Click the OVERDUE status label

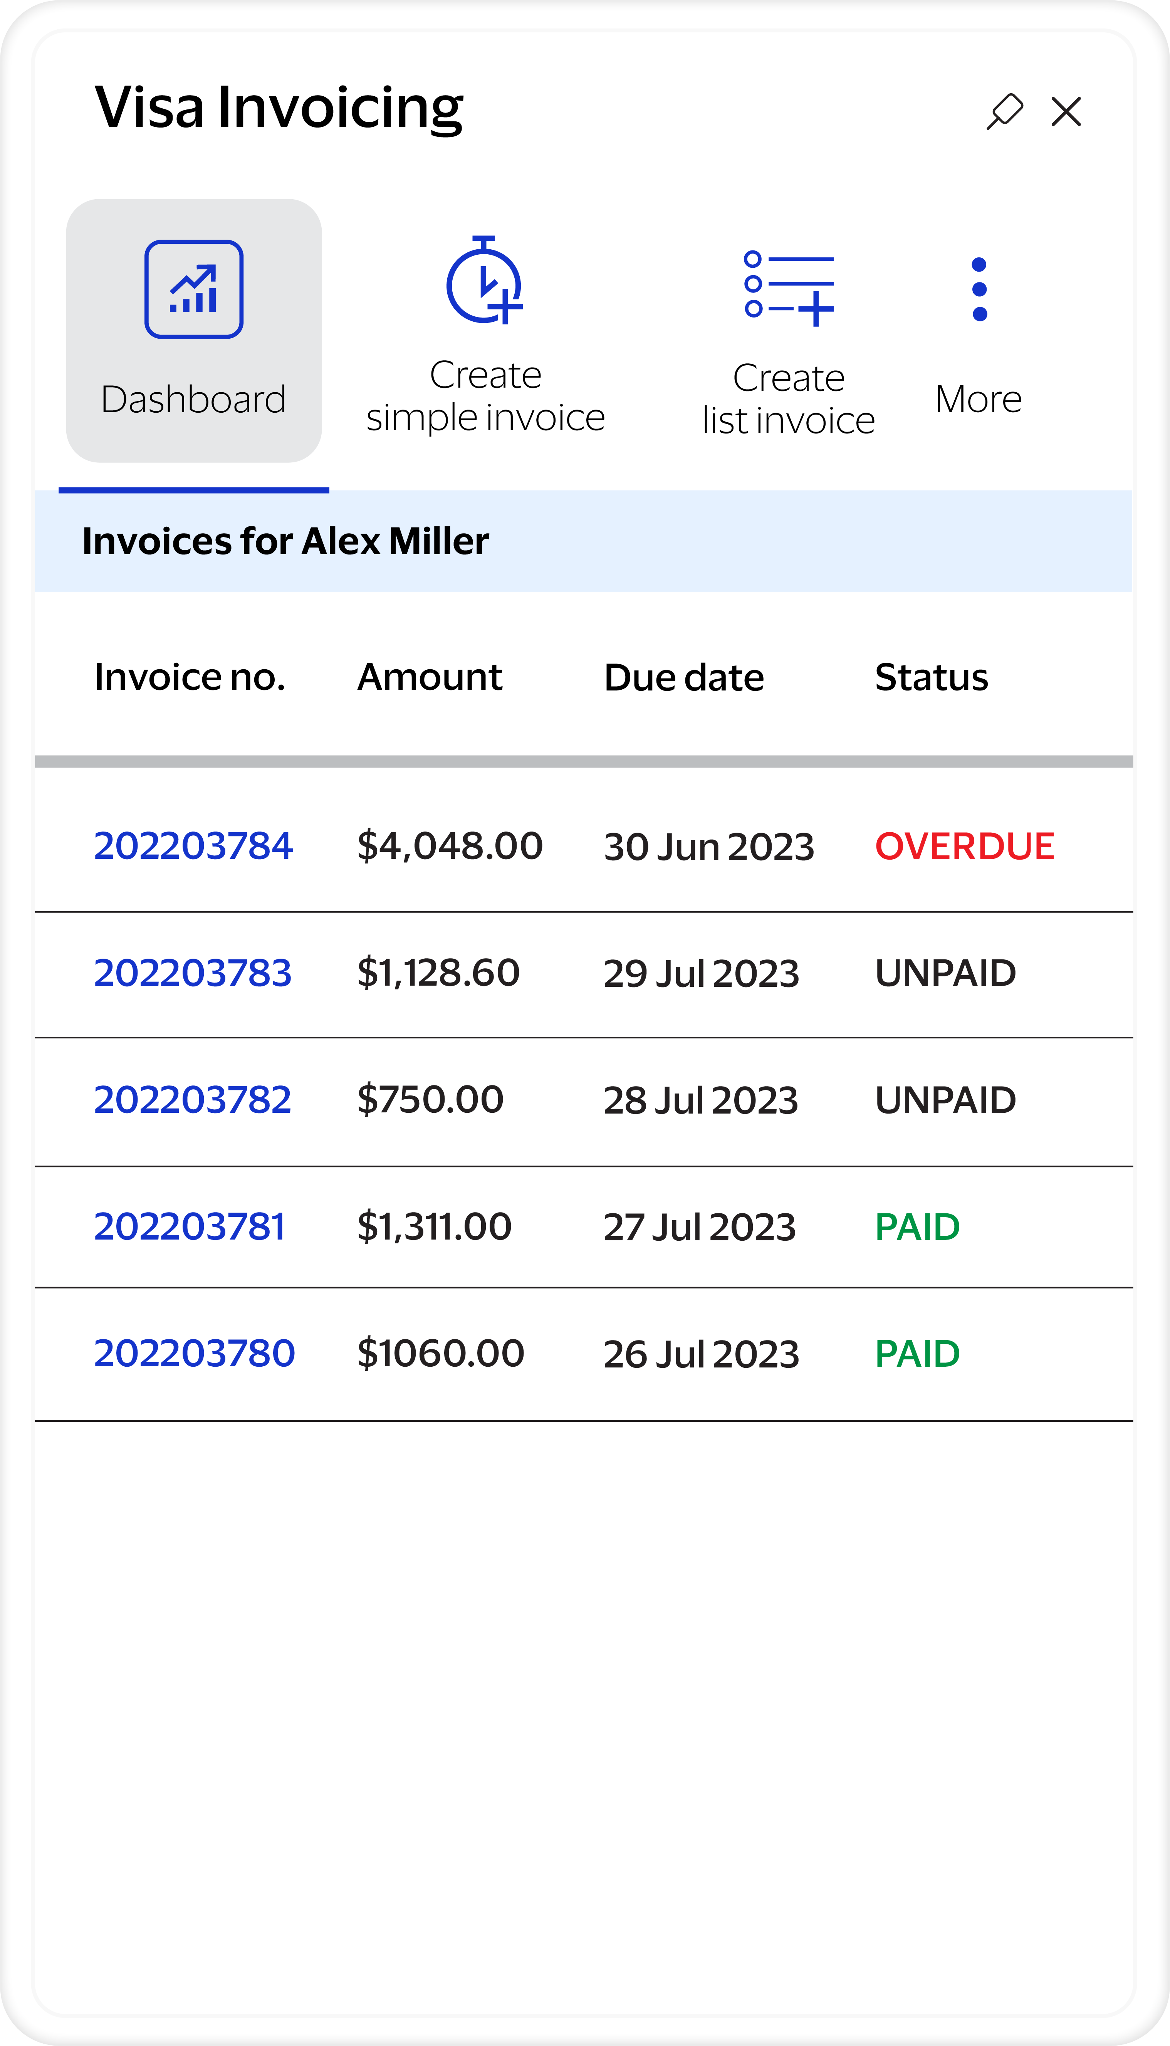[964, 846]
